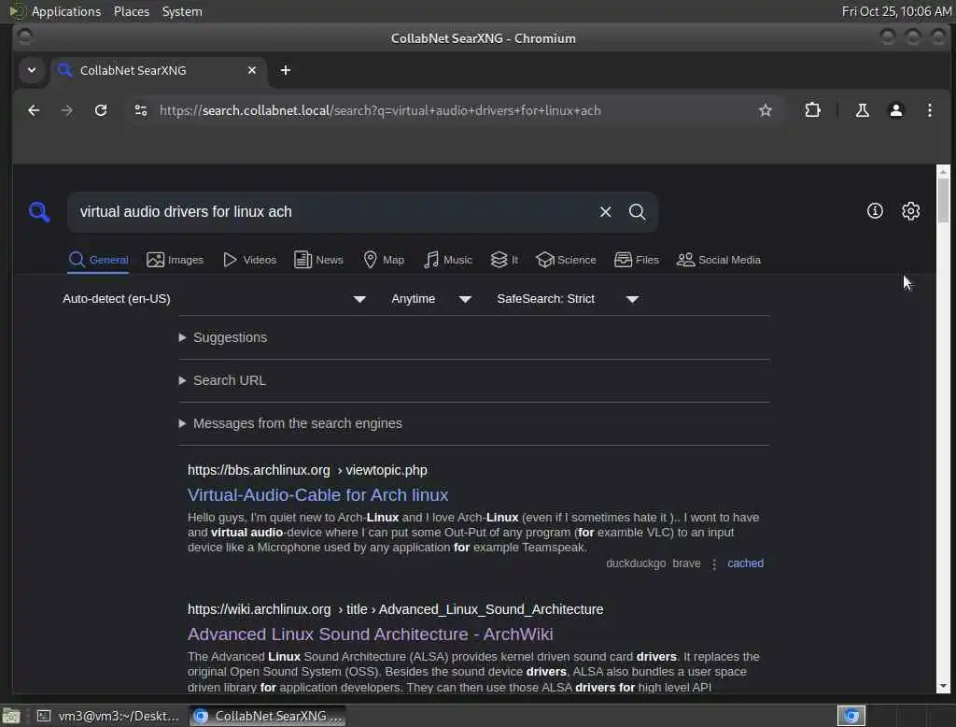Submit search with magnifier button

point(637,212)
